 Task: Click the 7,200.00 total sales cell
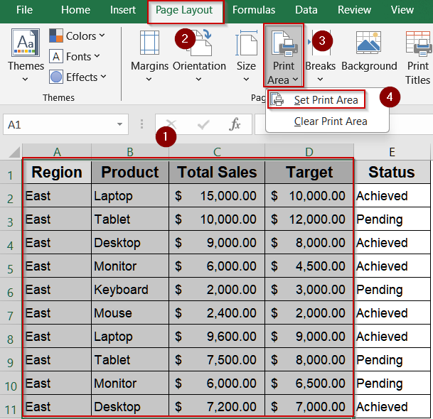pyautogui.click(x=217, y=406)
